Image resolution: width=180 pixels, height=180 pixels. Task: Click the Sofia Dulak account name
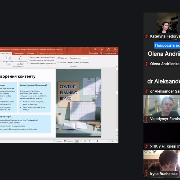[x=93, y=53]
